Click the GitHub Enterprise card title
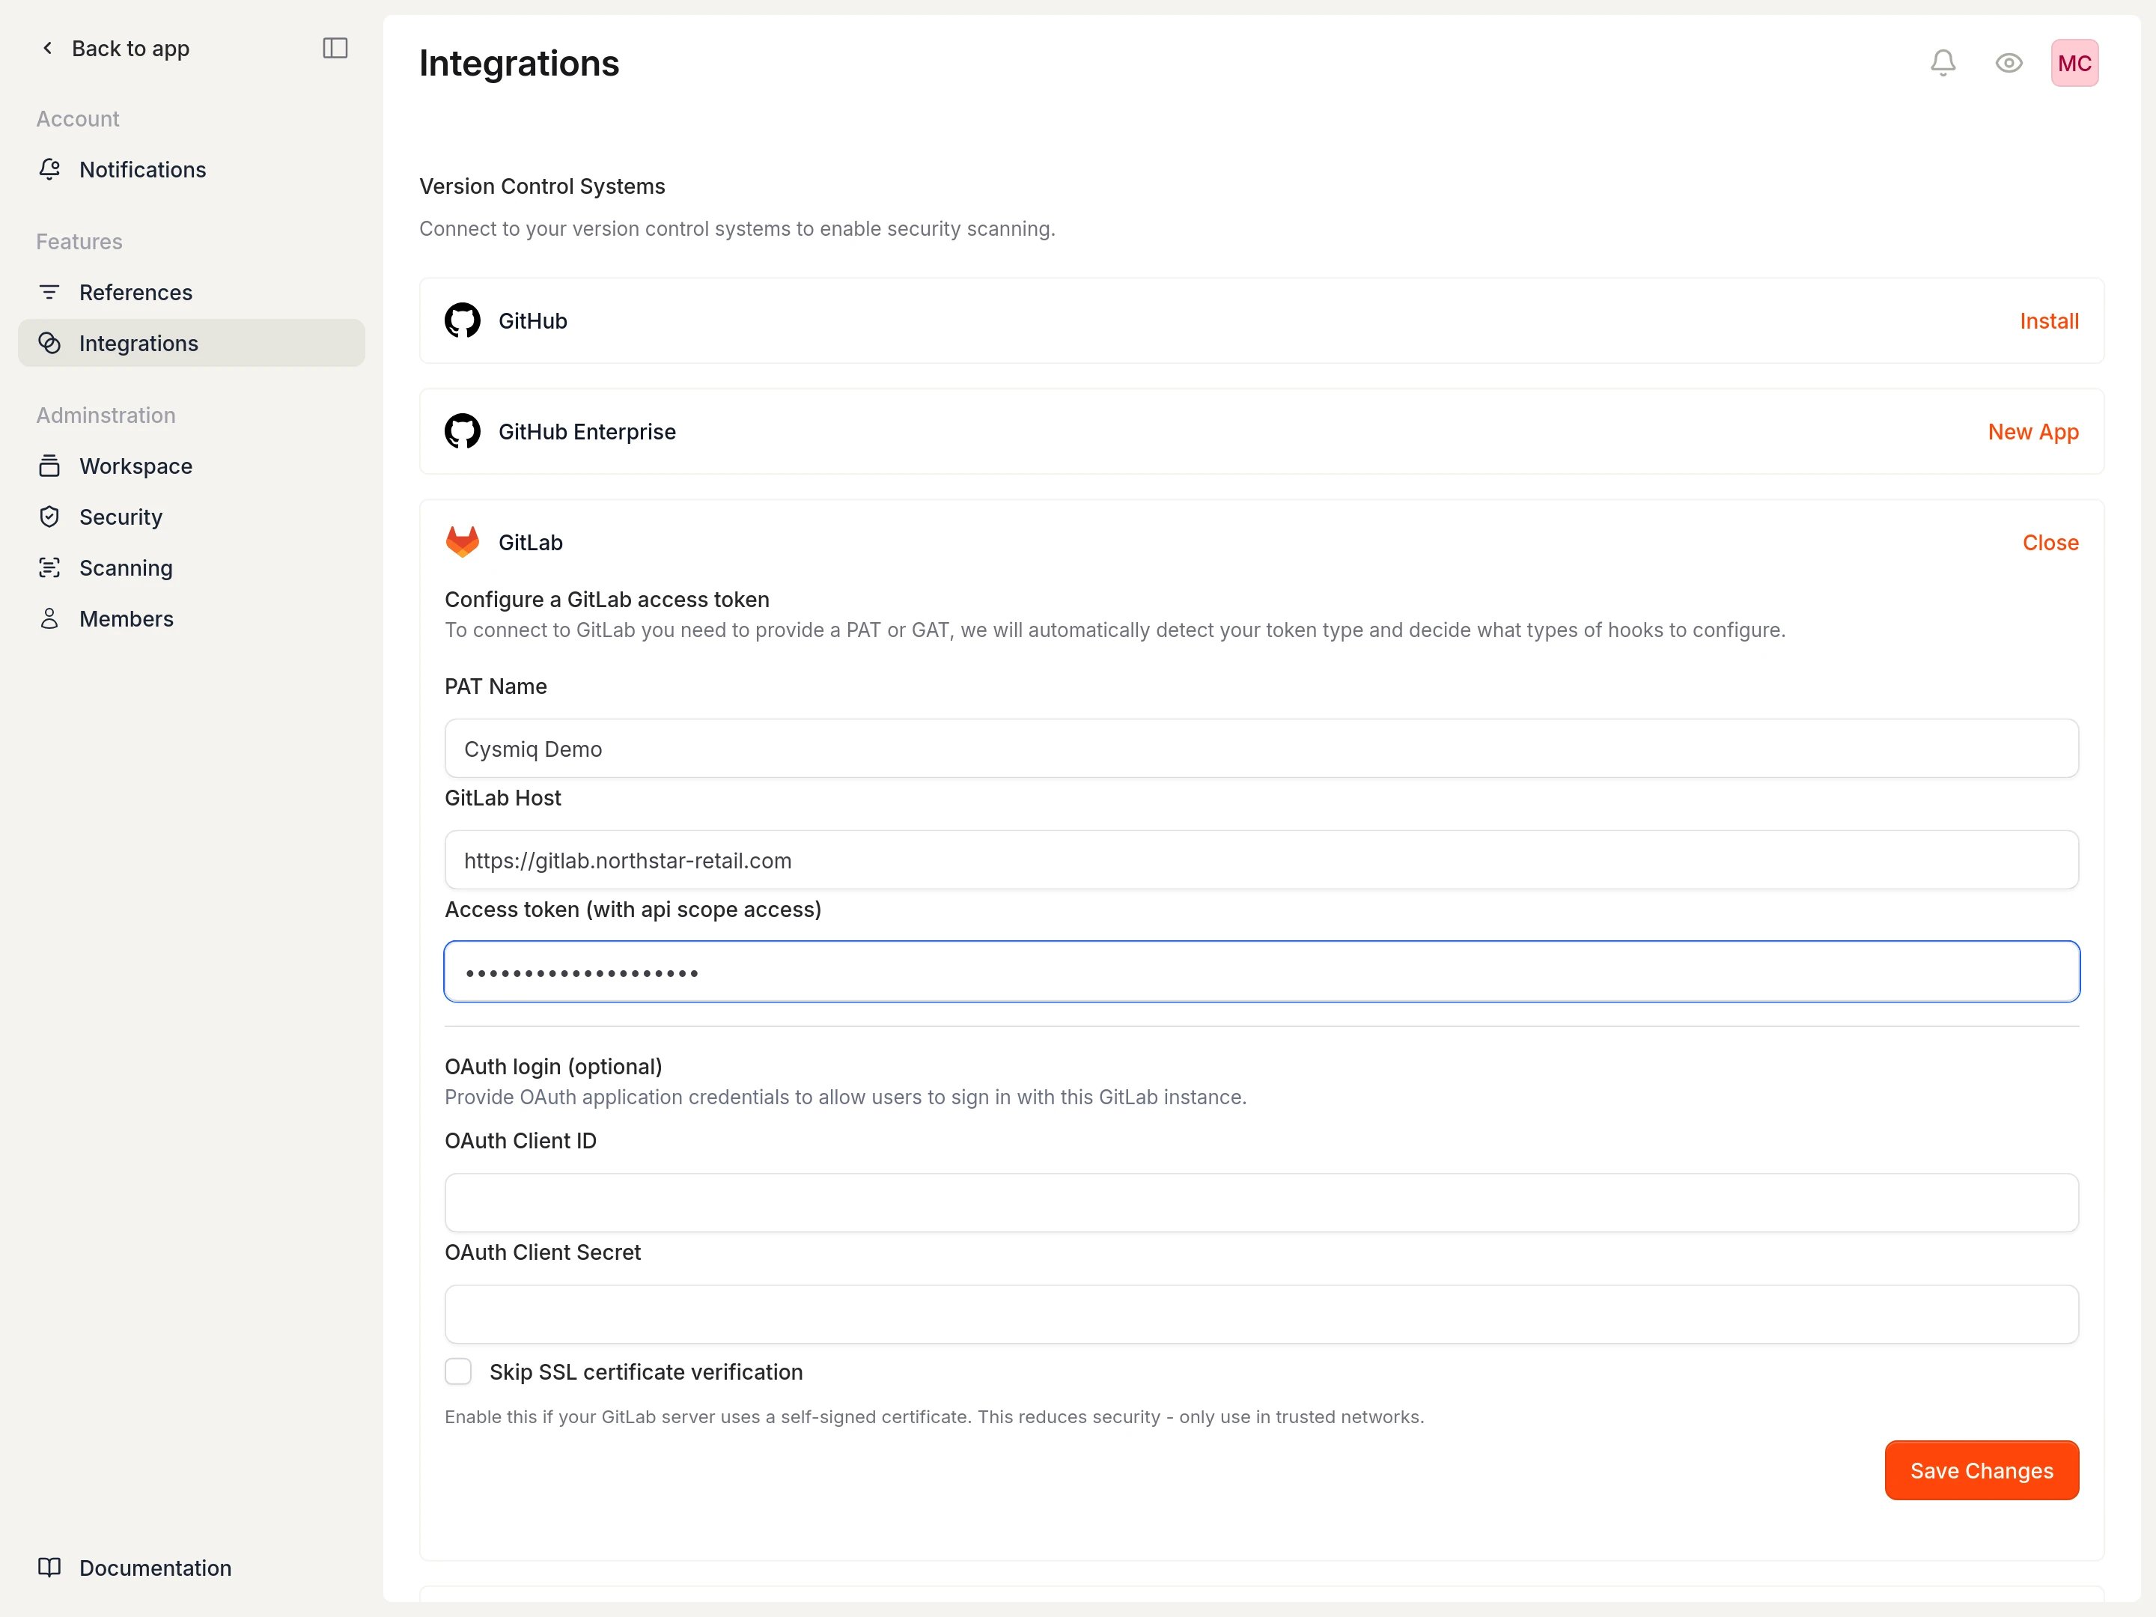The image size is (2156, 1617). click(587, 430)
